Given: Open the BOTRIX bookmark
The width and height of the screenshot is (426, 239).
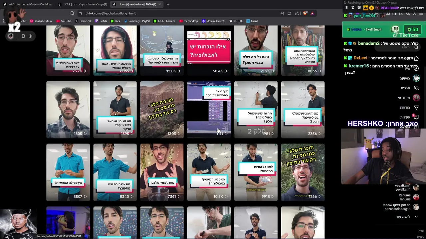Looking at the screenshot, I should [x=236, y=21].
